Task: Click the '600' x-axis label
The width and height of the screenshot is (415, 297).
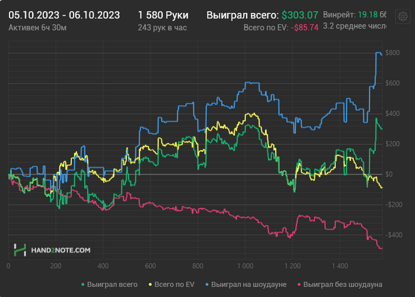Action: (x=151, y=266)
